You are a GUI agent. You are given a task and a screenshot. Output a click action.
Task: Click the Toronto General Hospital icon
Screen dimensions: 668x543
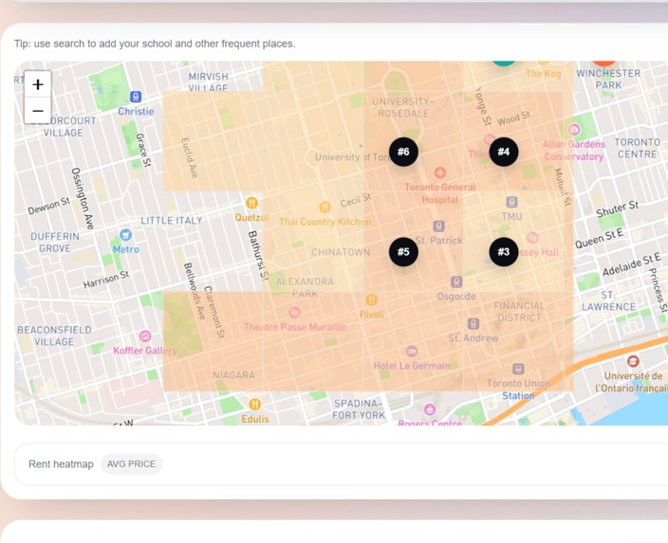point(440,172)
